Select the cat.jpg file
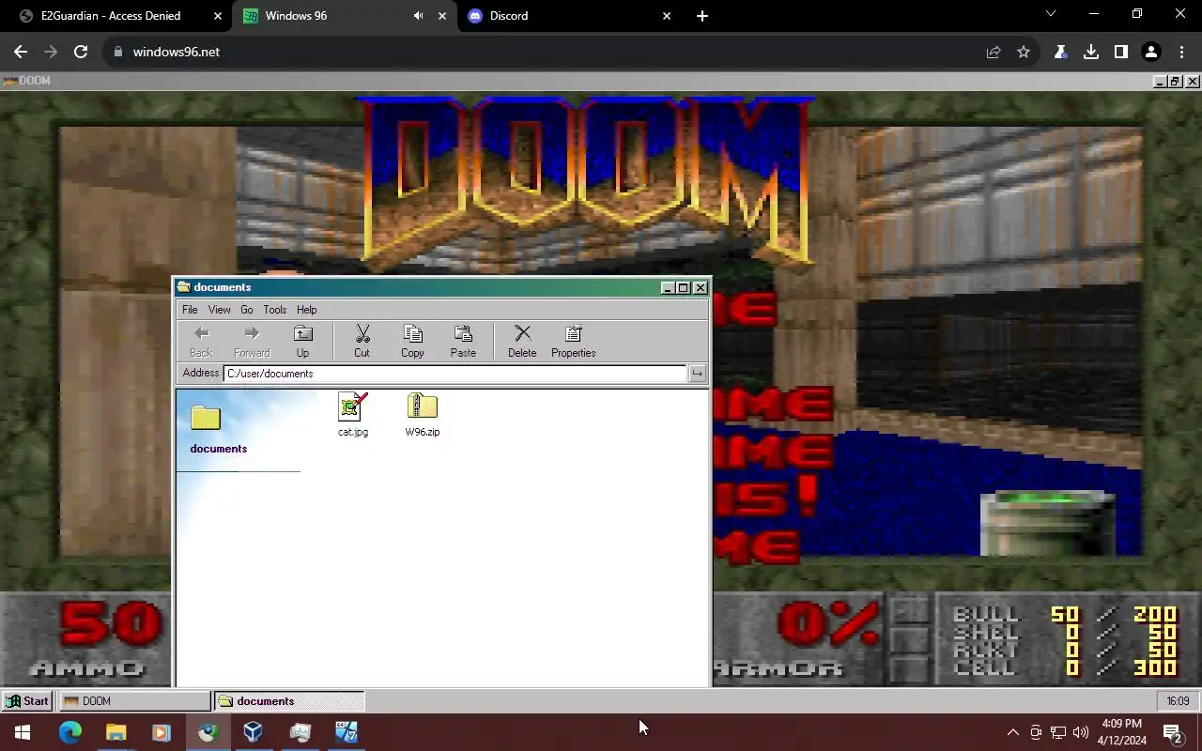Viewport: 1202px width, 751px height. [x=353, y=415]
